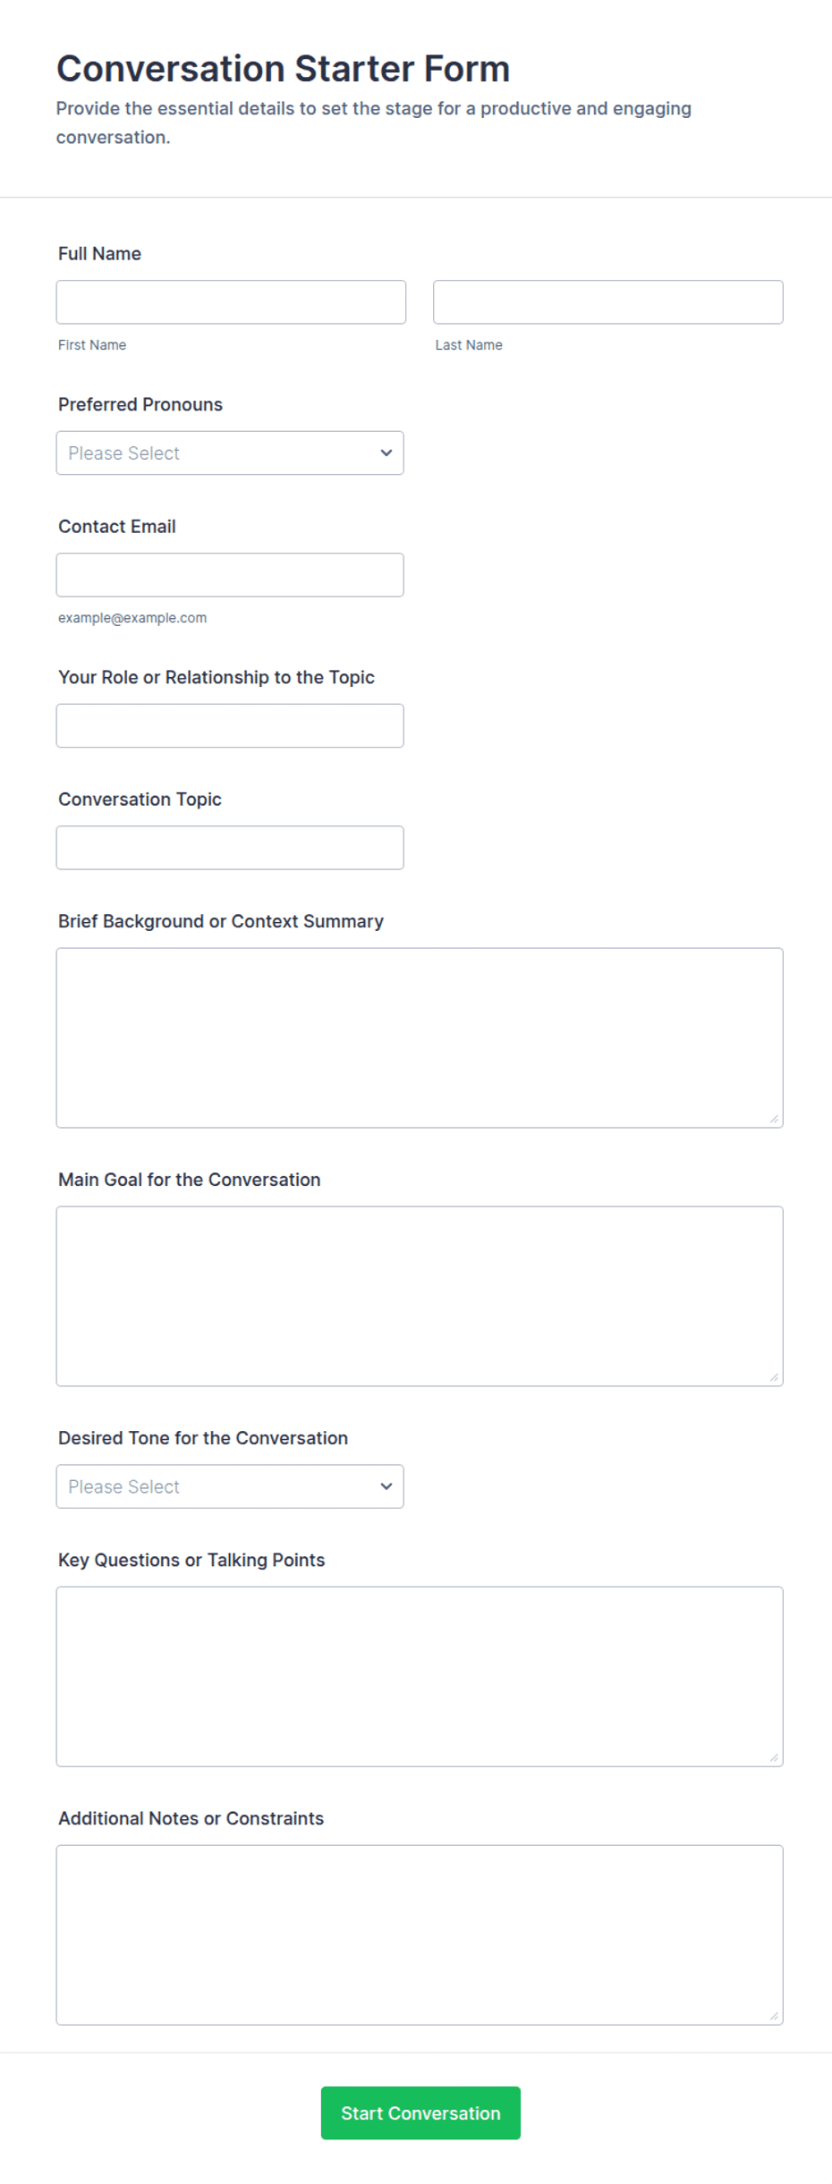The image size is (832, 2184).
Task: Click the Additional Notes textarea resize handle
Action: (774, 2016)
